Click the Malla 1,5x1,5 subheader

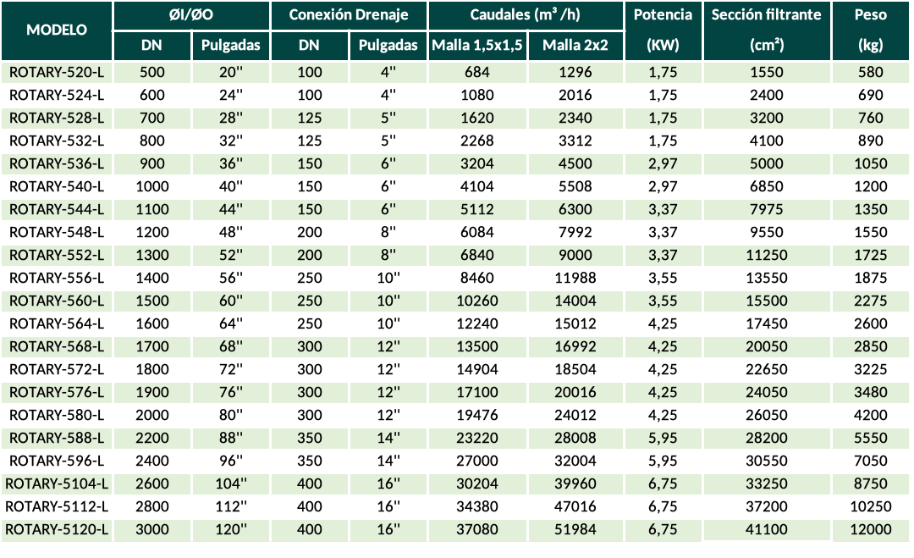point(477,46)
